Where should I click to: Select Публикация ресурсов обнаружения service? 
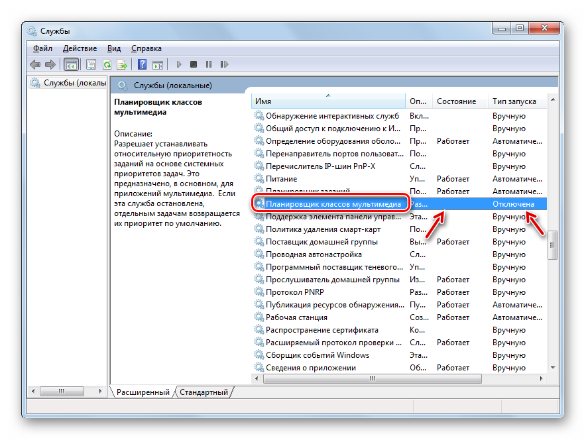399,305
